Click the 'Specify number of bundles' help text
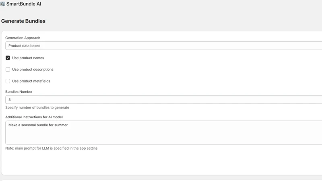 tap(37, 107)
